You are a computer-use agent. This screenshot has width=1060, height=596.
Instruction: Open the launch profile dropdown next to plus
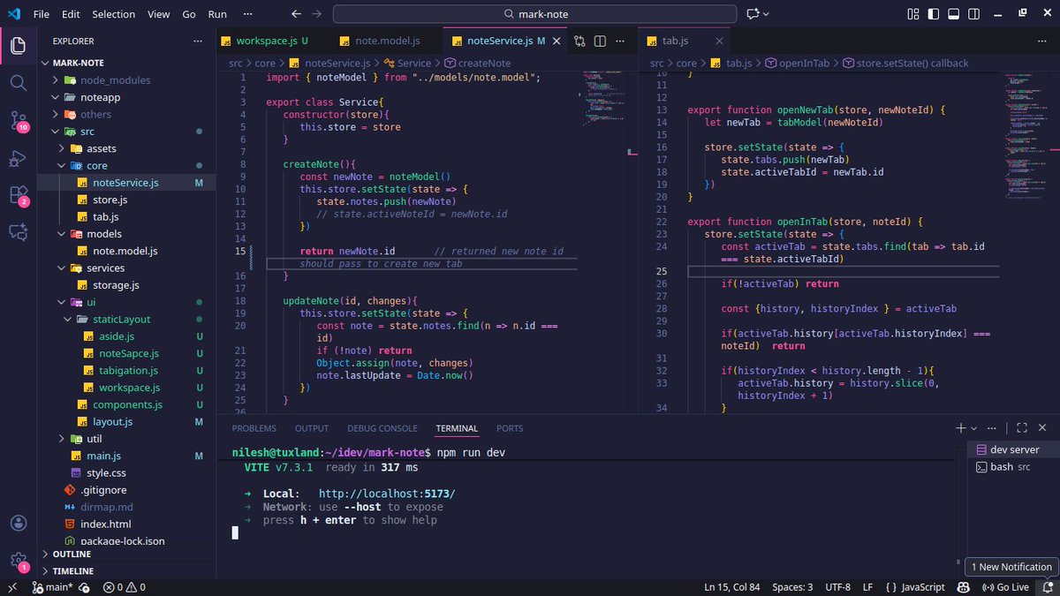[x=973, y=428]
